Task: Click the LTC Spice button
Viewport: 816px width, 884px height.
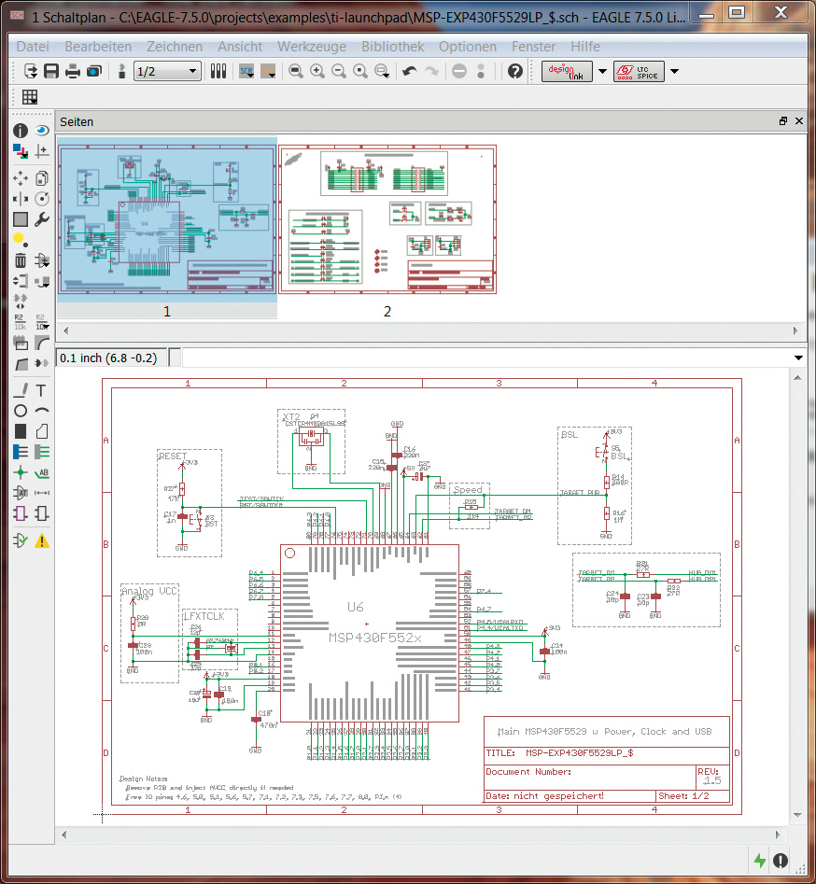Action: [x=640, y=71]
